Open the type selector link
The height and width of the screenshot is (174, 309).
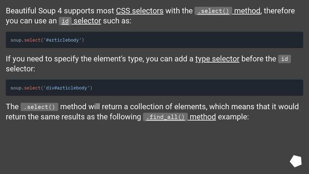pyautogui.click(x=217, y=59)
